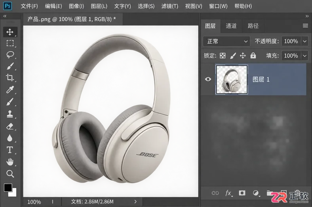Screen dimensions: 312x207
Task: Switch to the 通道 tab
Action: click(231, 26)
